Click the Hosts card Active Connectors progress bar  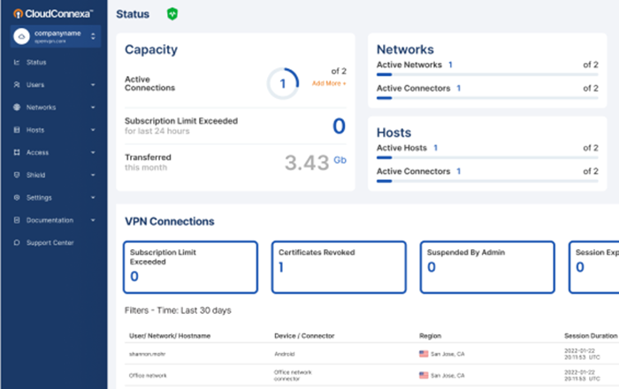[x=487, y=181]
